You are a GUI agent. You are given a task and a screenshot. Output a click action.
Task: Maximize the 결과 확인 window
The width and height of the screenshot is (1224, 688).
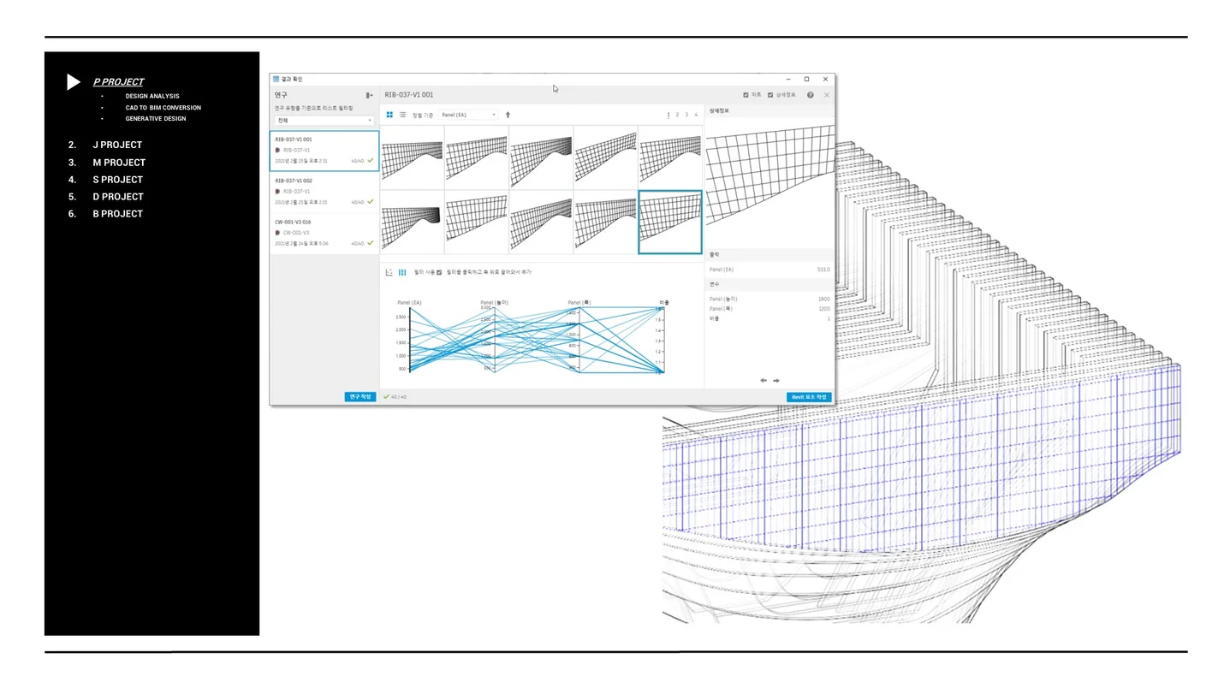pyautogui.click(x=806, y=79)
